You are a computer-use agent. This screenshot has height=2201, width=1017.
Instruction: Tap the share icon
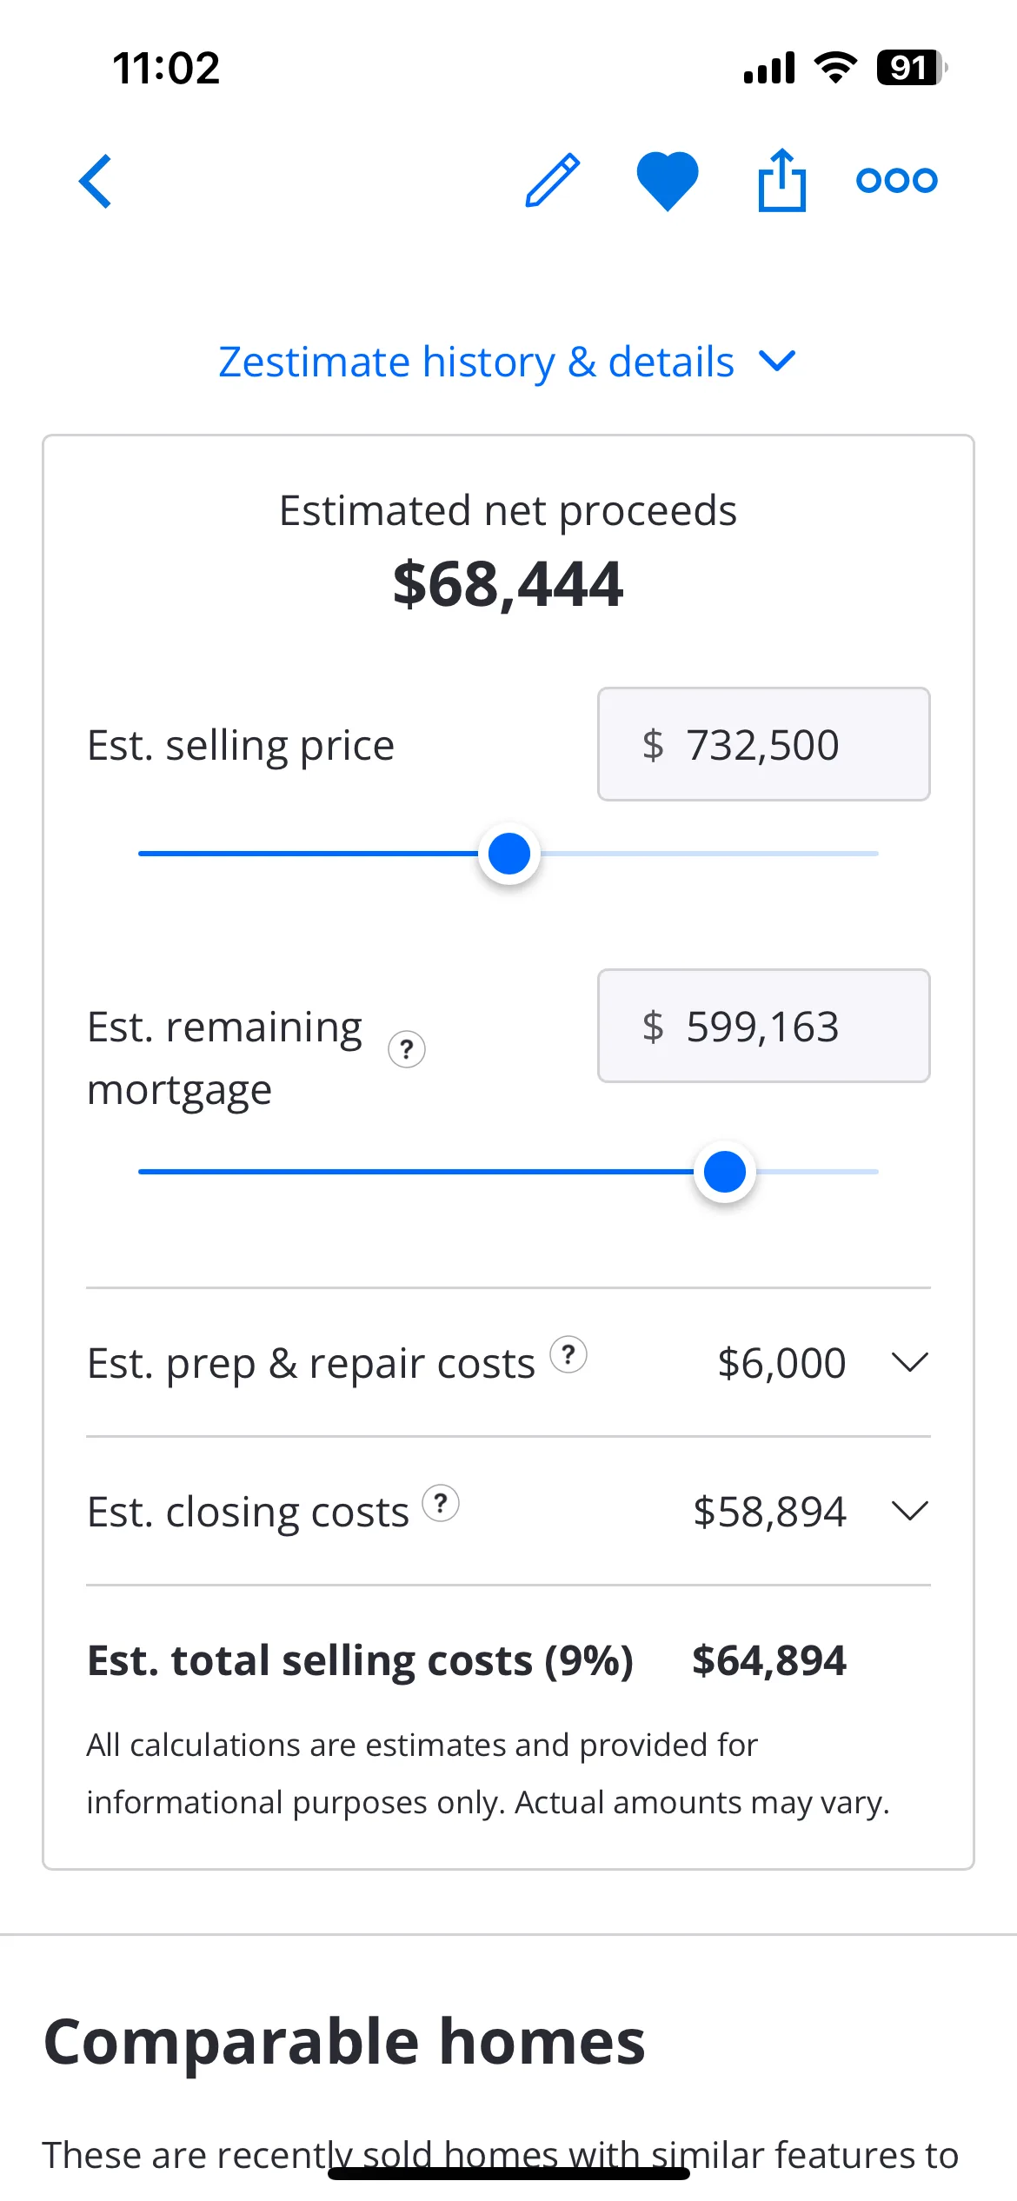point(782,180)
